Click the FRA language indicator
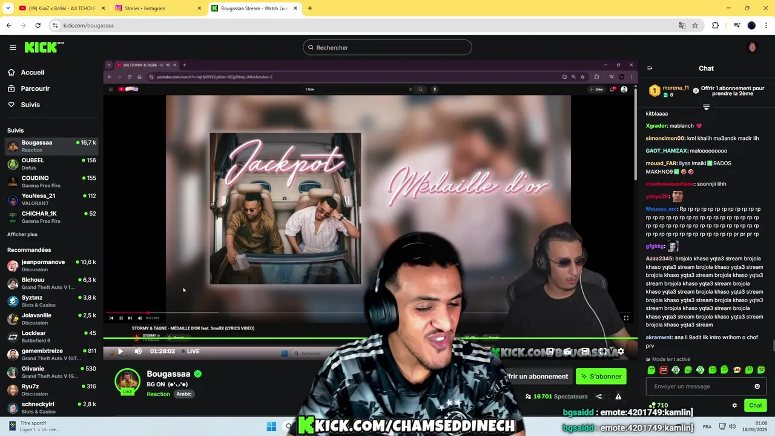The height and width of the screenshot is (436, 775). click(707, 426)
